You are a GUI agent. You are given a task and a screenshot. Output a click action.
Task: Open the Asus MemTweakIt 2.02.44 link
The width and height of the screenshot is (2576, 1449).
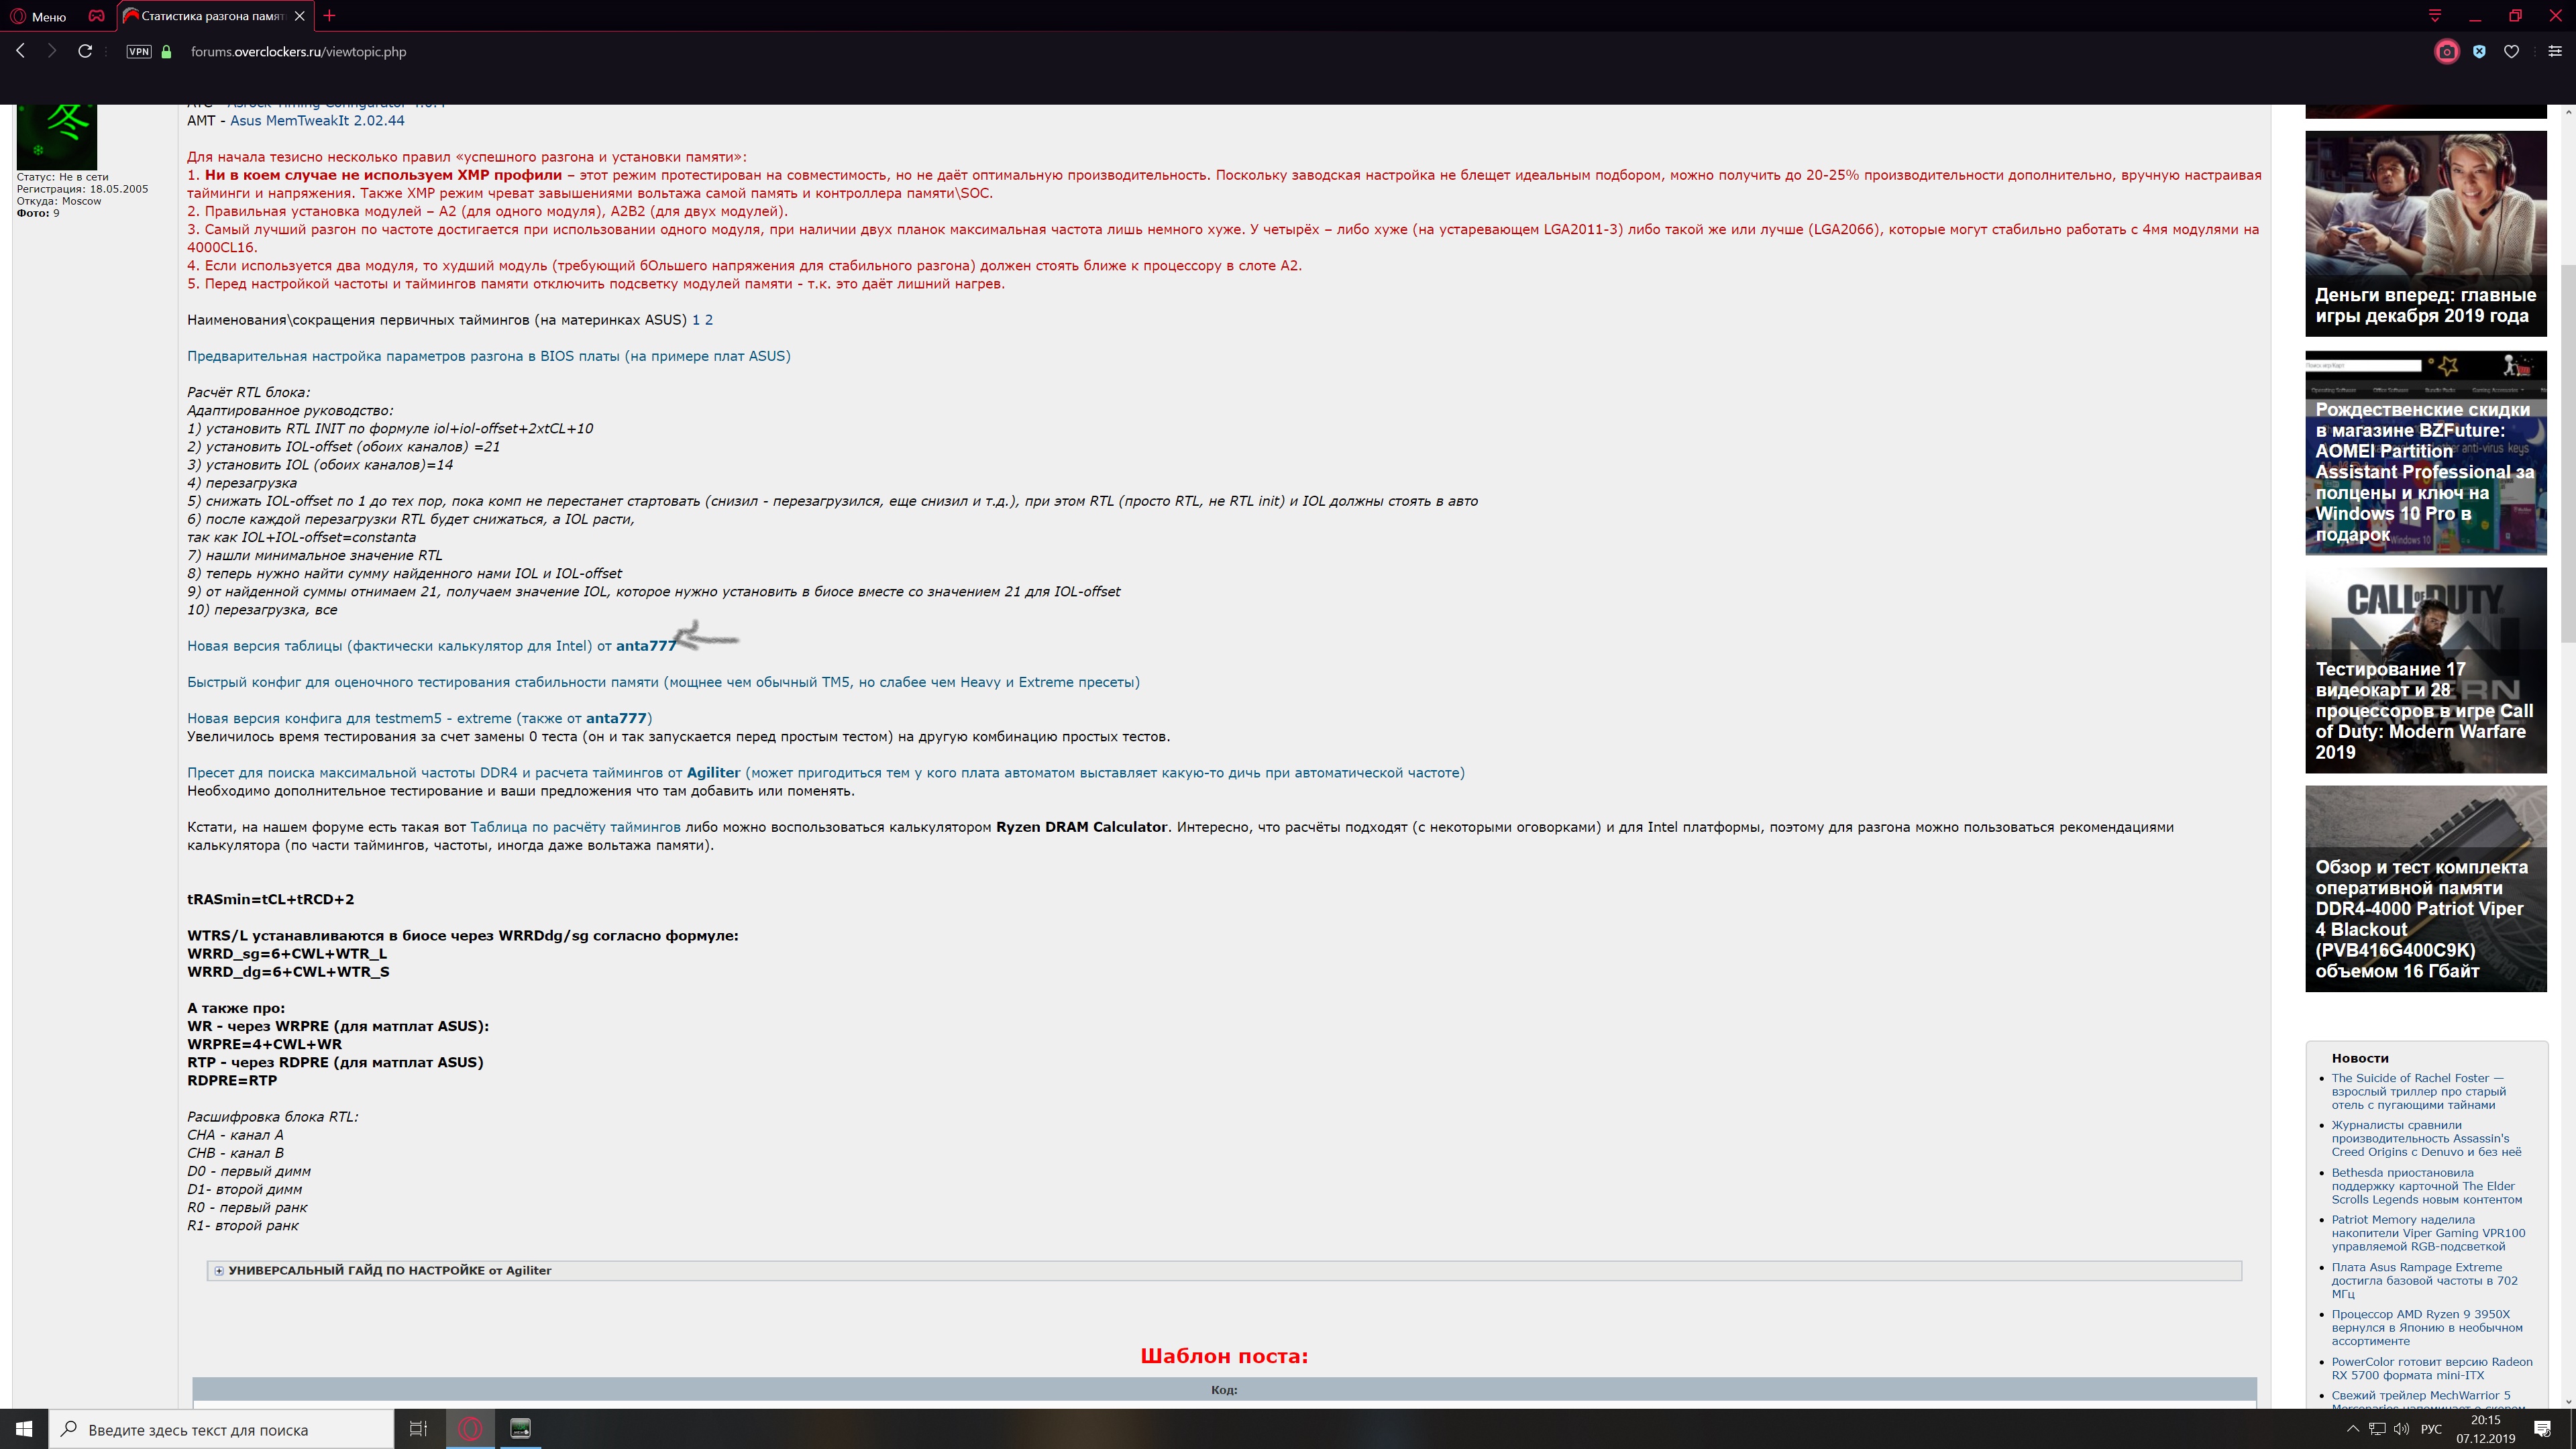(317, 121)
